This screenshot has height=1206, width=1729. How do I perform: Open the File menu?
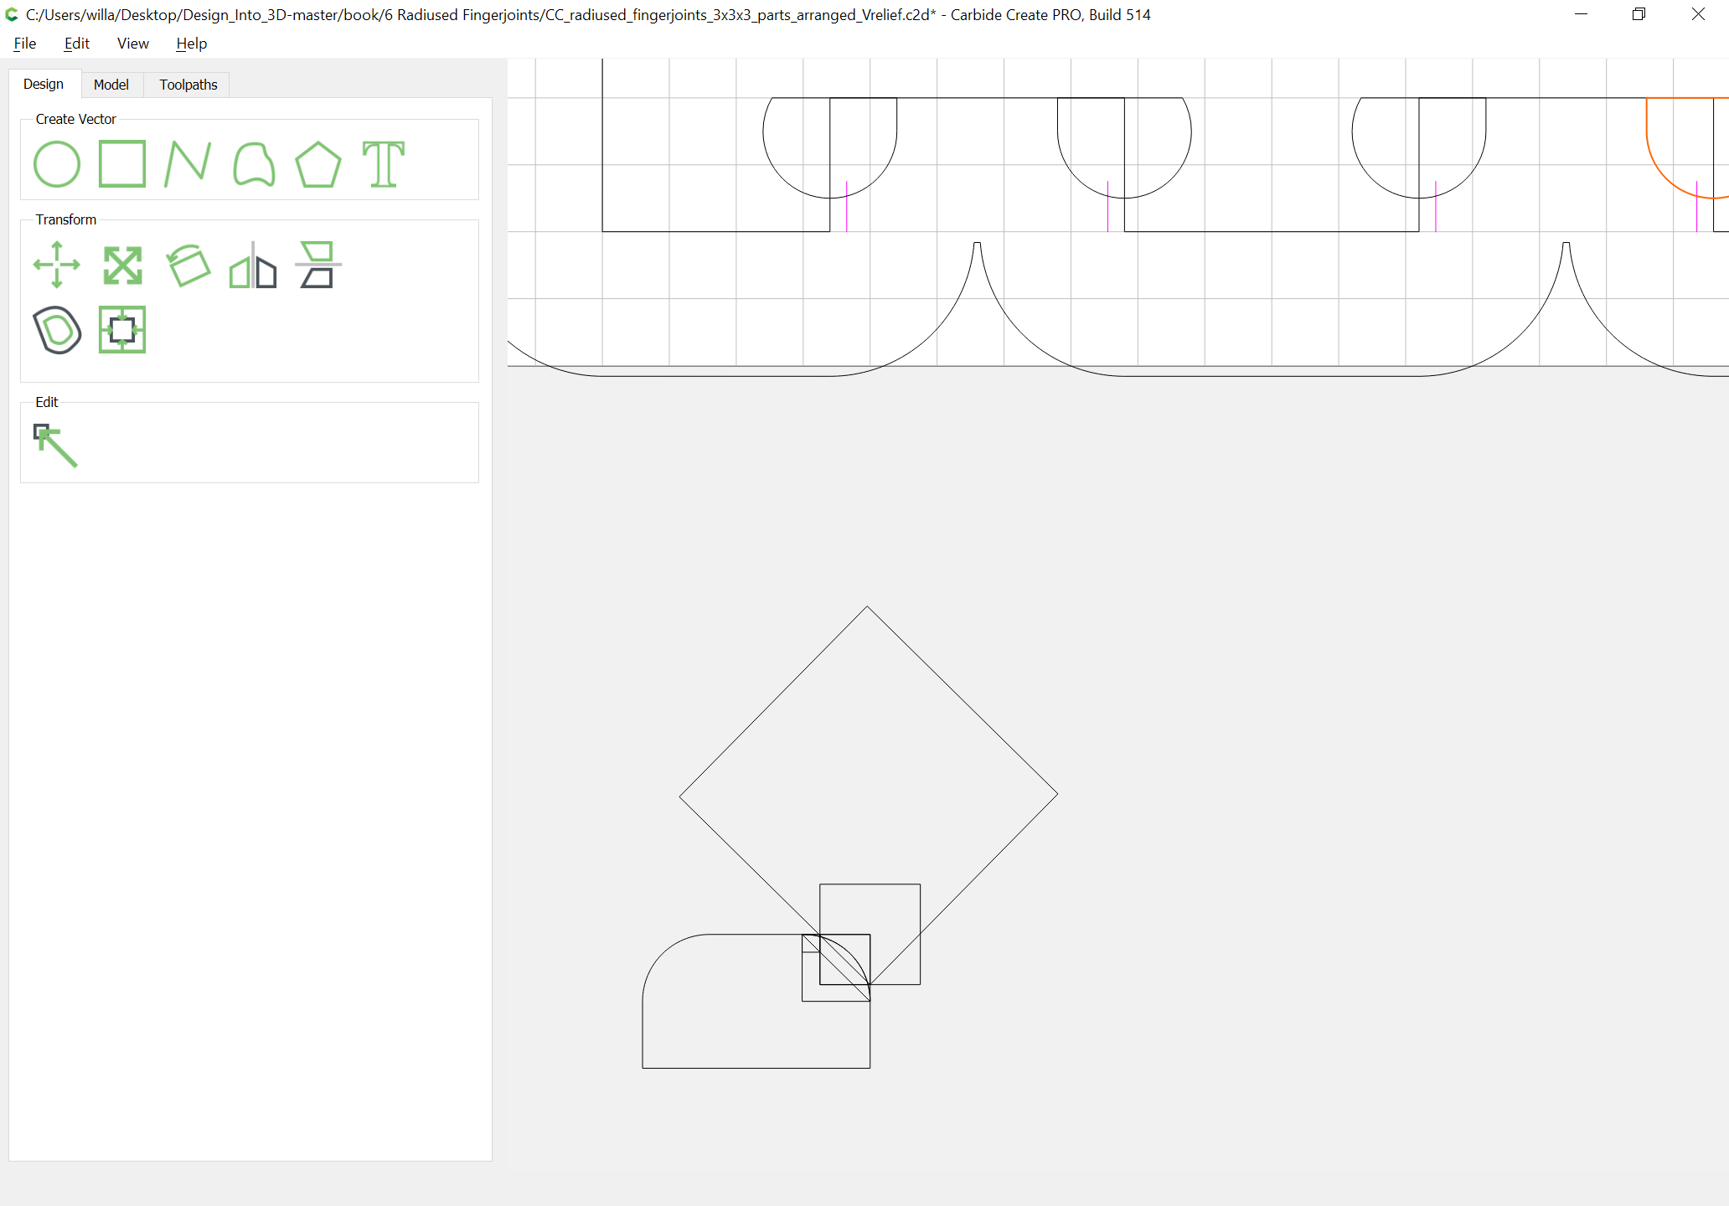[x=25, y=44]
